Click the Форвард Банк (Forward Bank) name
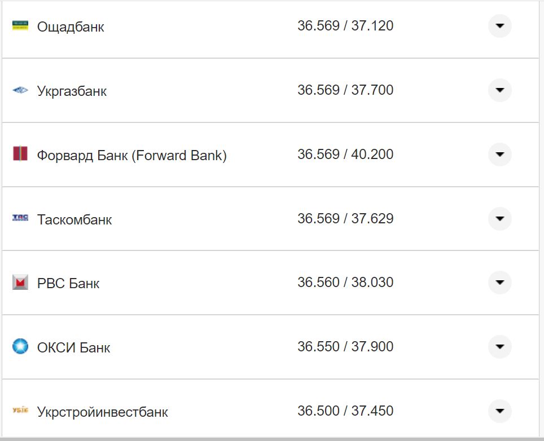 [134, 155]
